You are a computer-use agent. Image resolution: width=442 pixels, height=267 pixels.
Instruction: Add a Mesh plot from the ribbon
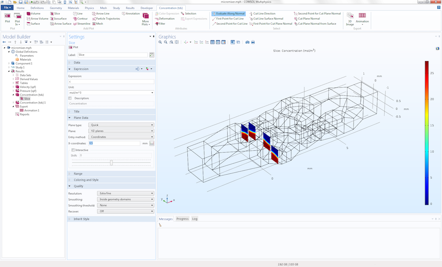[98, 24]
